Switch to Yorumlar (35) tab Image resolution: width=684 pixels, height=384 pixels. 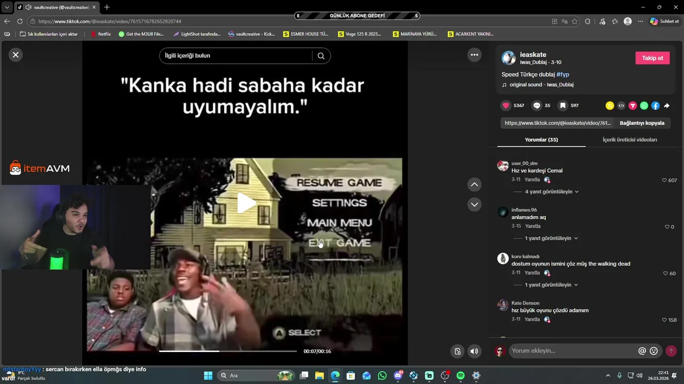click(x=541, y=140)
